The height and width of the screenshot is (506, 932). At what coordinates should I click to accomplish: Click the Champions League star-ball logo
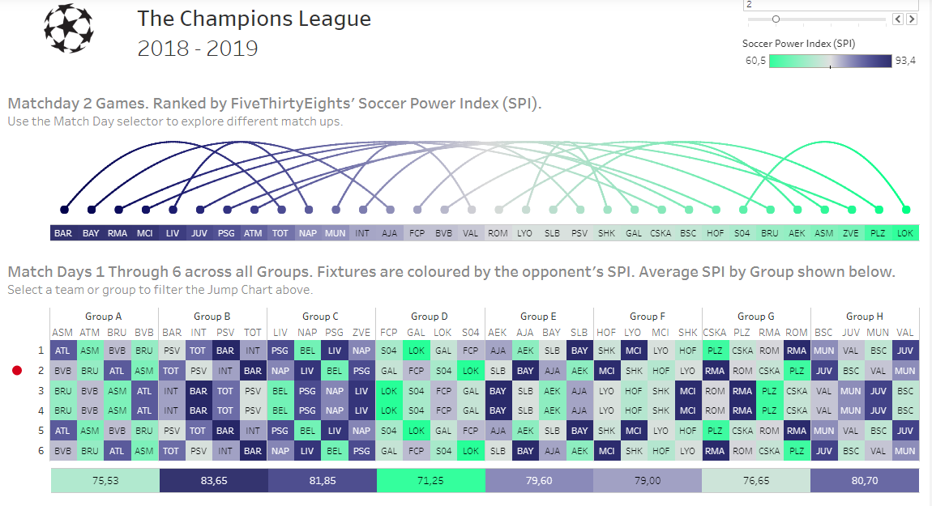pyautogui.click(x=69, y=28)
